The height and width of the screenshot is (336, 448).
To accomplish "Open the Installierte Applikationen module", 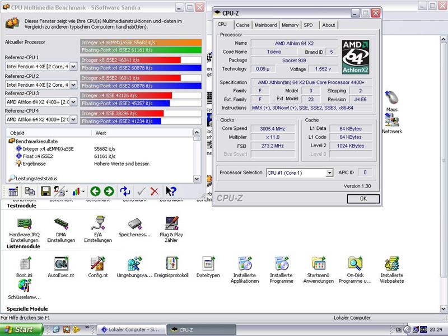I will point(245,270).
